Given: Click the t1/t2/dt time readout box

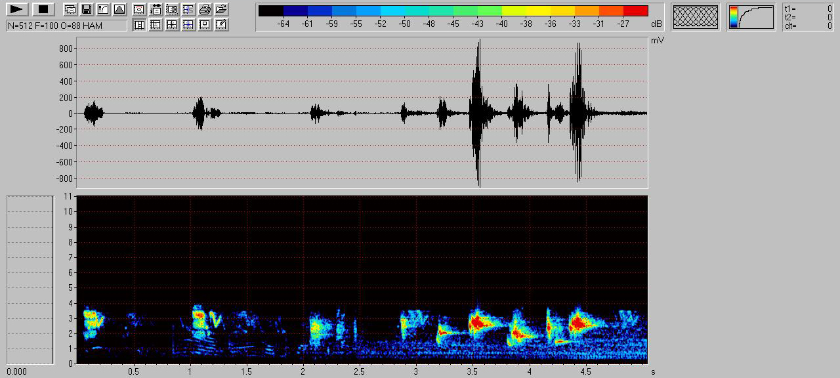Looking at the screenshot, I should tap(808, 17).
